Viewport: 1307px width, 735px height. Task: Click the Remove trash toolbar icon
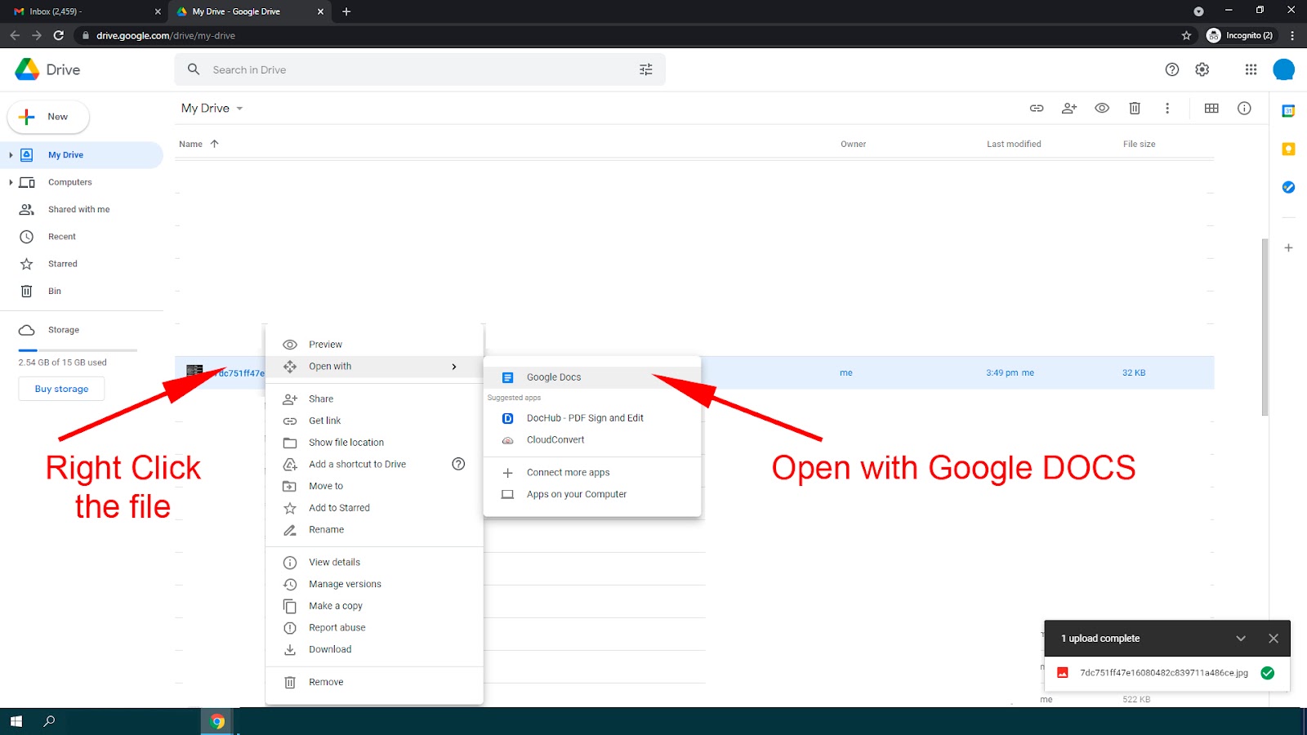coord(1135,108)
